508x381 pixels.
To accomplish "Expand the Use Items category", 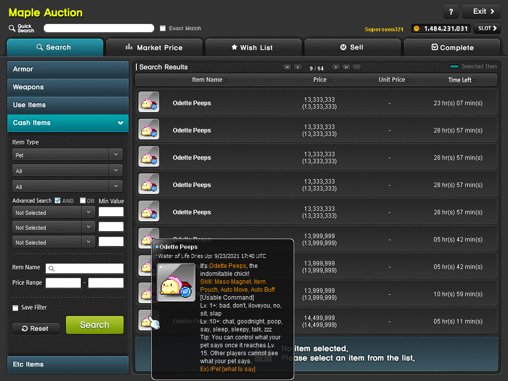I will (x=68, y=105).
